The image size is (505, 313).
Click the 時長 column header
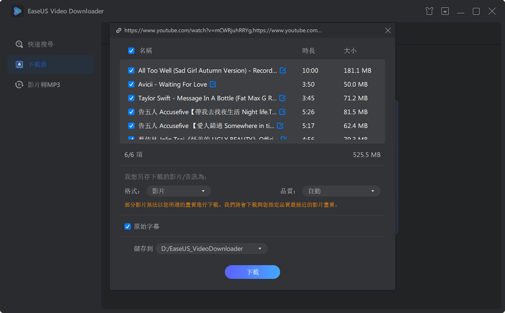pos(309,50)
